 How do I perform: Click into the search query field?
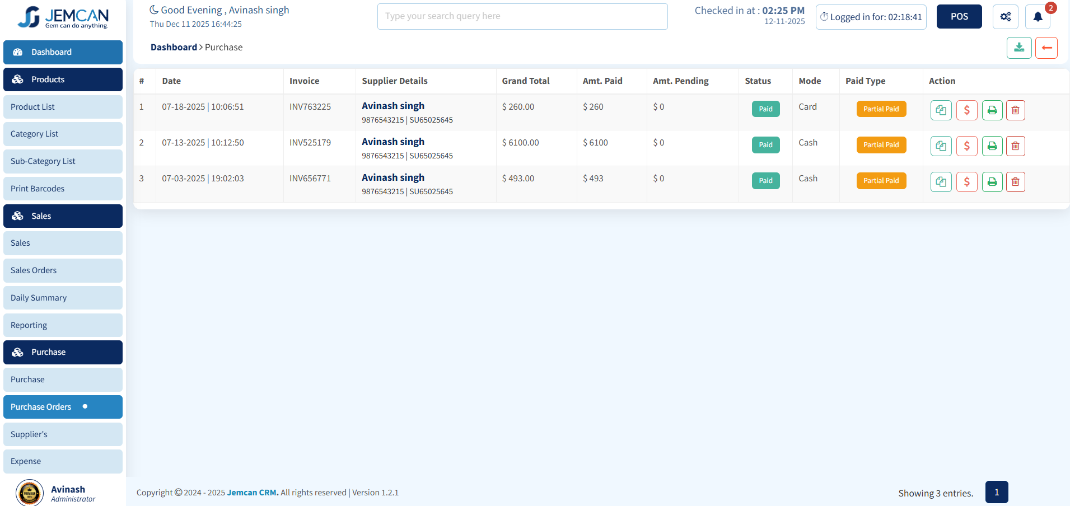[522, 16]
